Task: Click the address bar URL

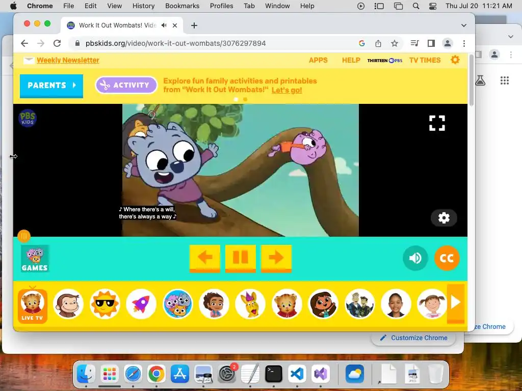Action: [175, 43]
